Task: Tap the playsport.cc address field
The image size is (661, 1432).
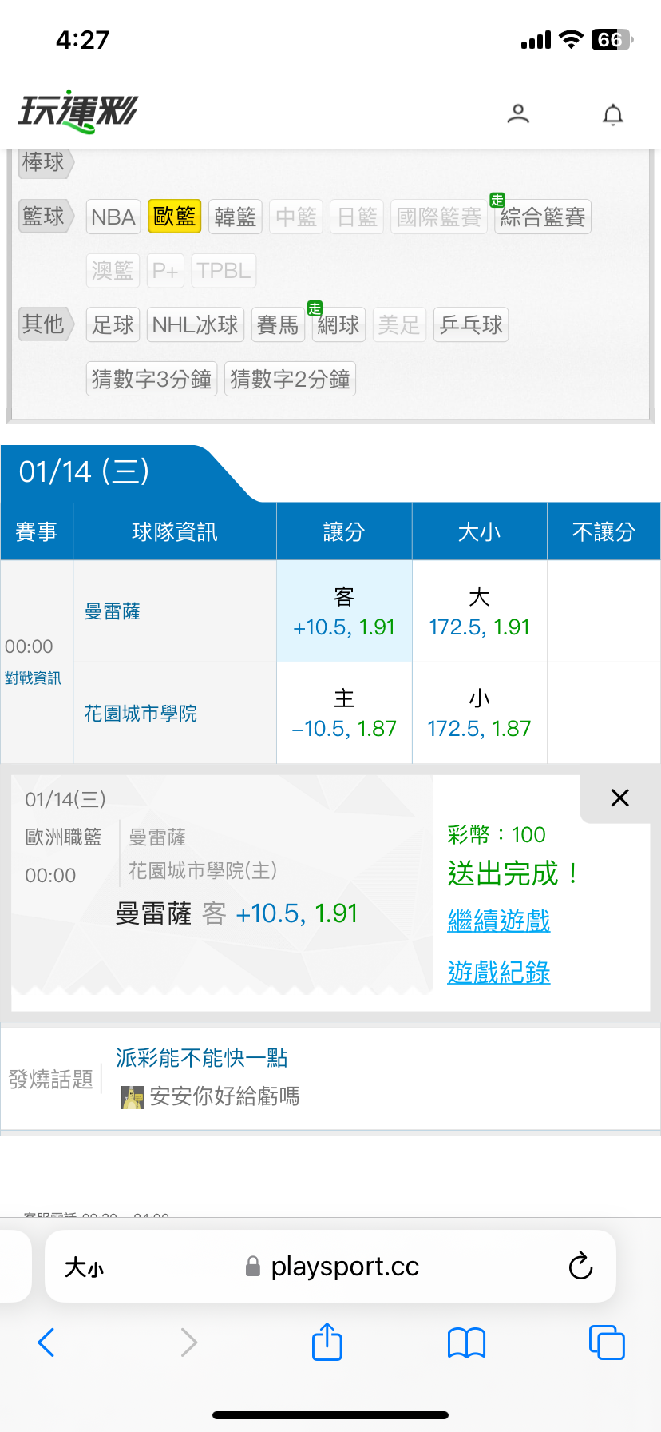Action: tap(343, 1267)
